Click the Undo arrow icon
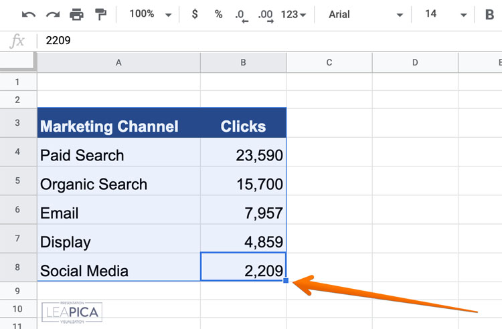The width and height of the screenshot is (502, 329). tap(29, 15)
